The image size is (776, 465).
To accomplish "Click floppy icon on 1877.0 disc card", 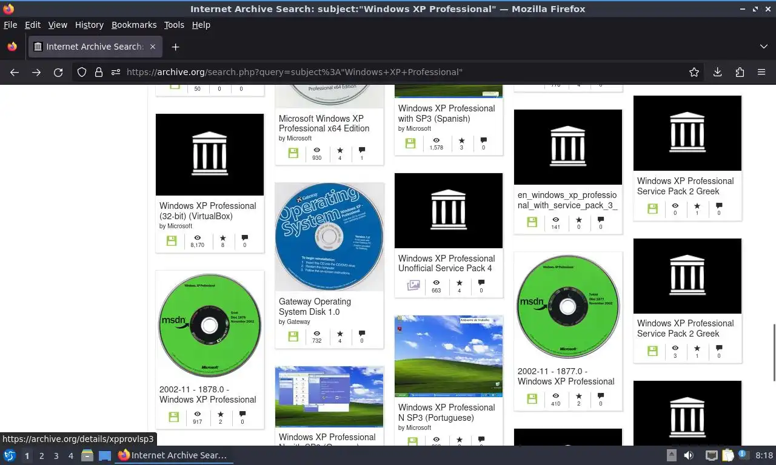I will [x=532, y=399].
